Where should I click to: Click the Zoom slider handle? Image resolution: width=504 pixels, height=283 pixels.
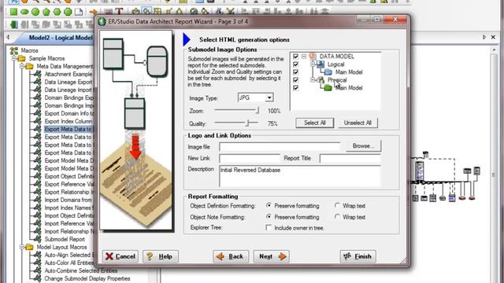click(258, 110)
